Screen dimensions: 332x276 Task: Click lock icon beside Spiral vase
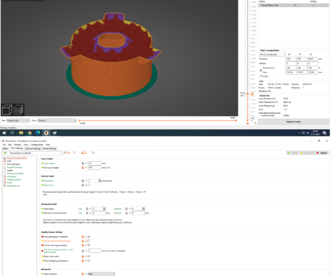pyautogui.click(x=83, y=185)
